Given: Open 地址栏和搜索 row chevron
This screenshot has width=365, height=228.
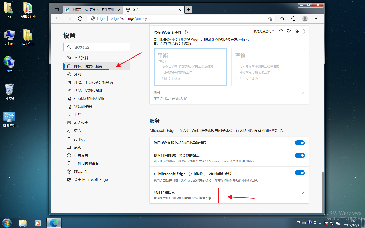Looking at the screenshot, I should 303,192.
